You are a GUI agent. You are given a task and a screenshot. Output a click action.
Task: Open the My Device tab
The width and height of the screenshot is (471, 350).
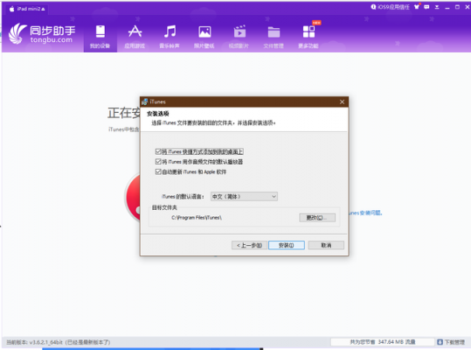(x=100, y=37)
